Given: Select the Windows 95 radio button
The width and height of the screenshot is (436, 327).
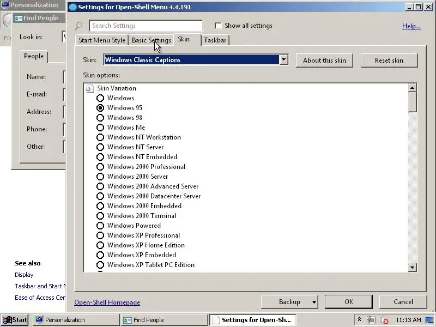Looking at the screenshot, I should 100,108.
